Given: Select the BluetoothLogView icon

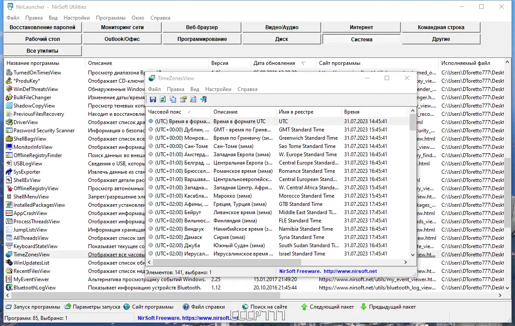Looking at the screenshot, I should pos(9,288).
